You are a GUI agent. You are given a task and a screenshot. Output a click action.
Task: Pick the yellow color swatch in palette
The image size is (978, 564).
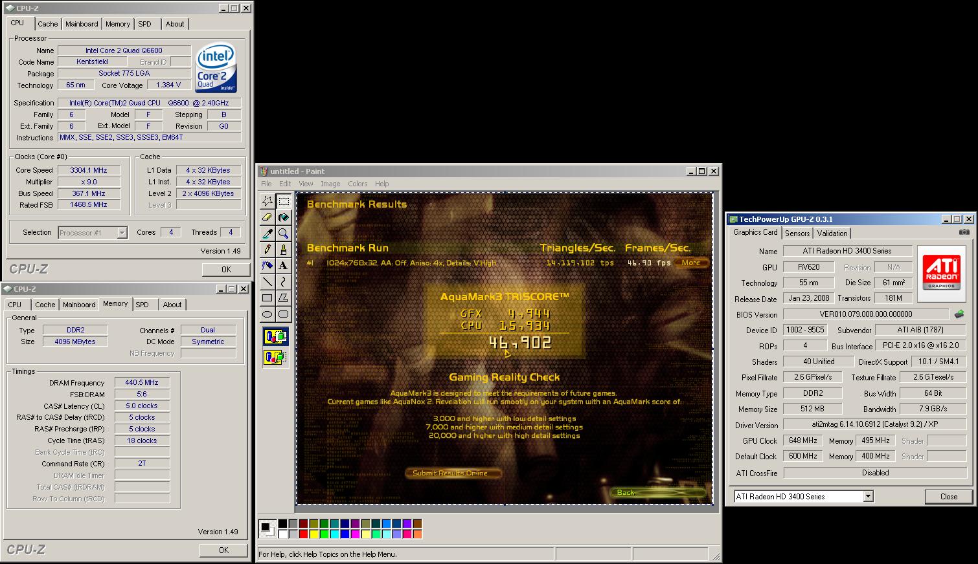(313, 534)
